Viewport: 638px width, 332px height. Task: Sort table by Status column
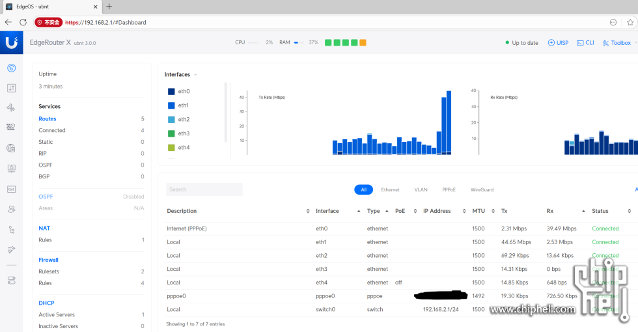tap(600, 211)
